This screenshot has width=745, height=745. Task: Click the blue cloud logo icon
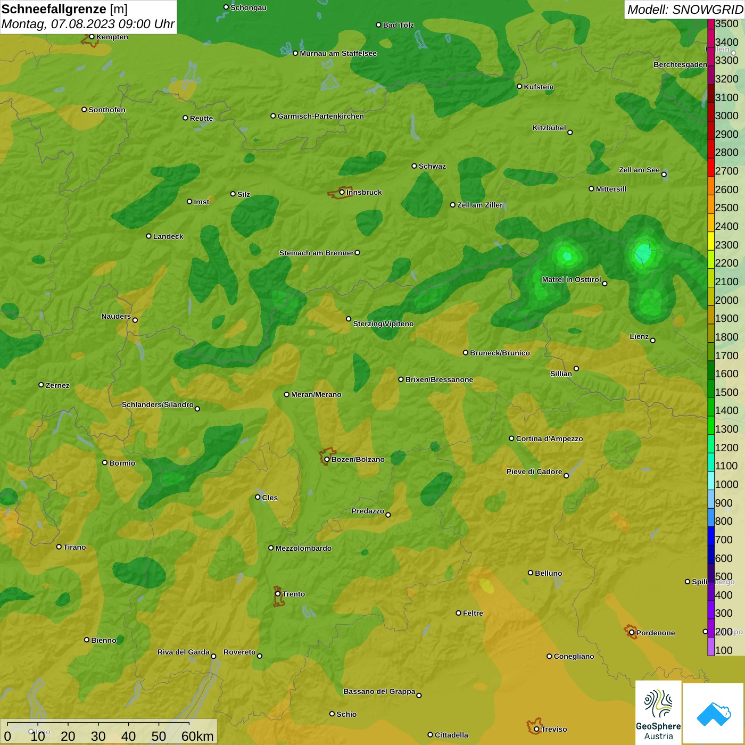pos(713,714)
